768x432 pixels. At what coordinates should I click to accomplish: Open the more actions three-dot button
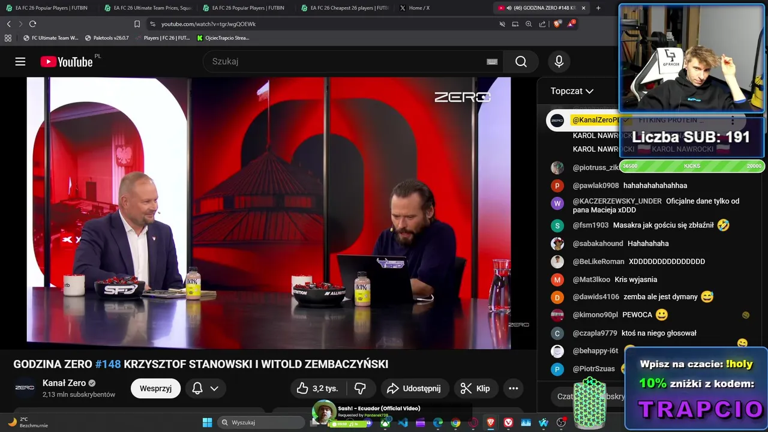(514, 388)
